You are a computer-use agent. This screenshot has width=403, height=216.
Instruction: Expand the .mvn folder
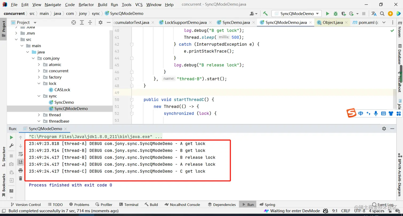[17, 33]
